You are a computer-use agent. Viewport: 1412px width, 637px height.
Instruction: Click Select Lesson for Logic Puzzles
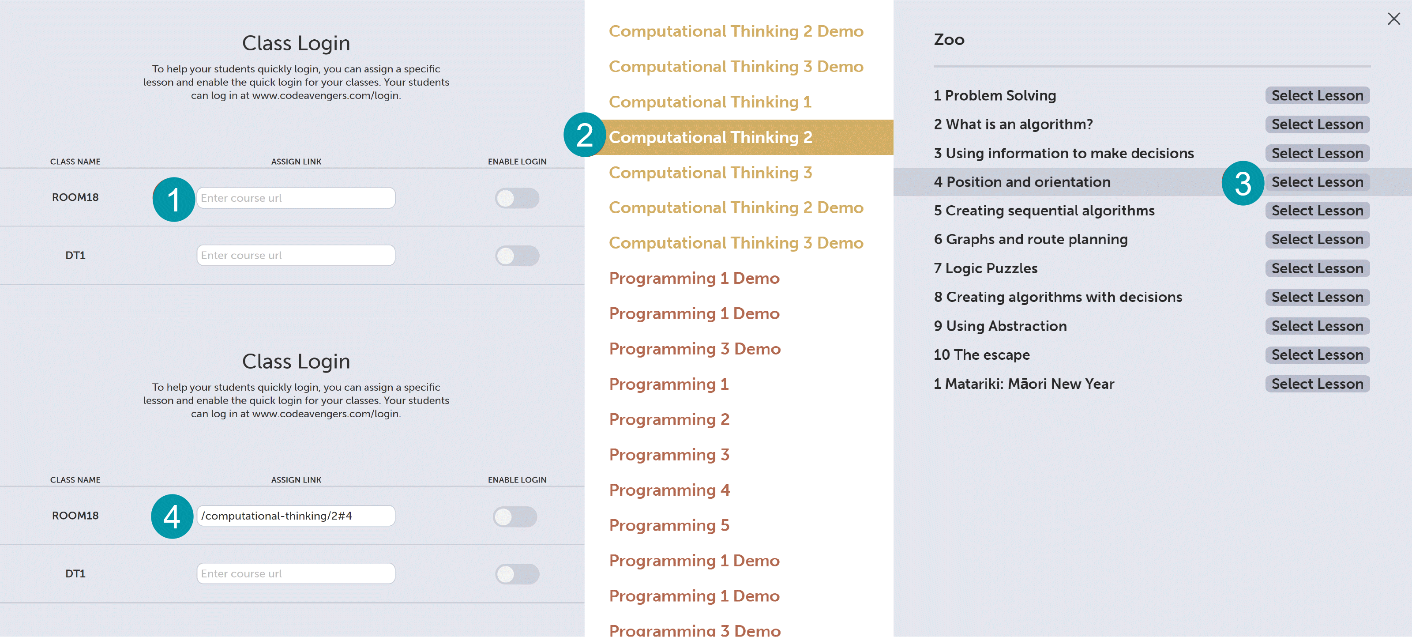tap(1317, 268)
